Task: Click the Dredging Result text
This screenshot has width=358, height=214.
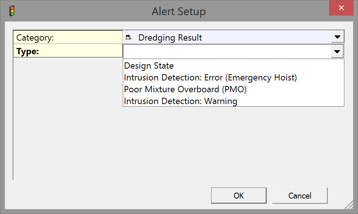Action: click(x=170, y=38)
